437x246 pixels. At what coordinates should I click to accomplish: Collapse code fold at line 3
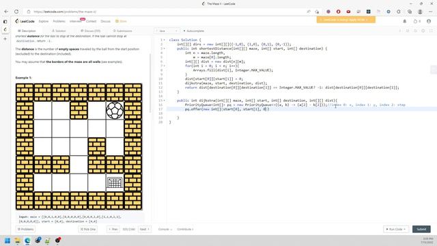pyautogui.click(x=164, y=49)
